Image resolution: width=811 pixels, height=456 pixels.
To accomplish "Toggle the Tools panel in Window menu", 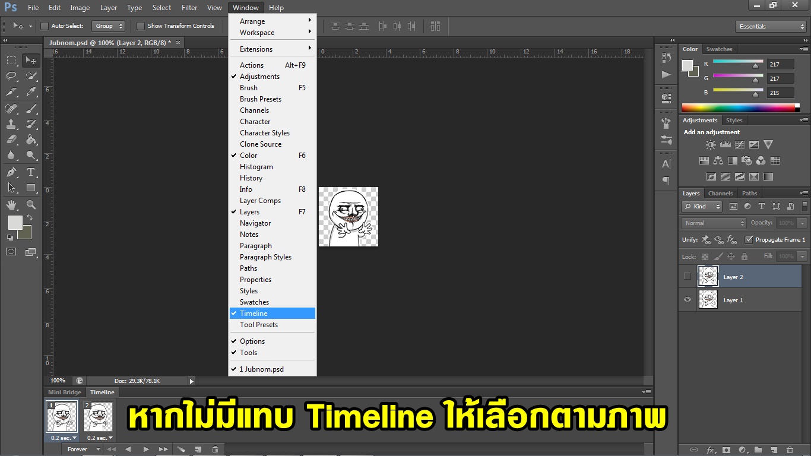I will click(x=273, y=353).
